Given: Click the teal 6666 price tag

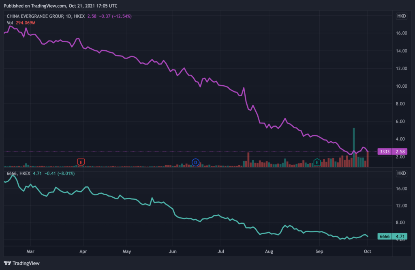Looking at the screenshot, I should click(x=385, y=236).
